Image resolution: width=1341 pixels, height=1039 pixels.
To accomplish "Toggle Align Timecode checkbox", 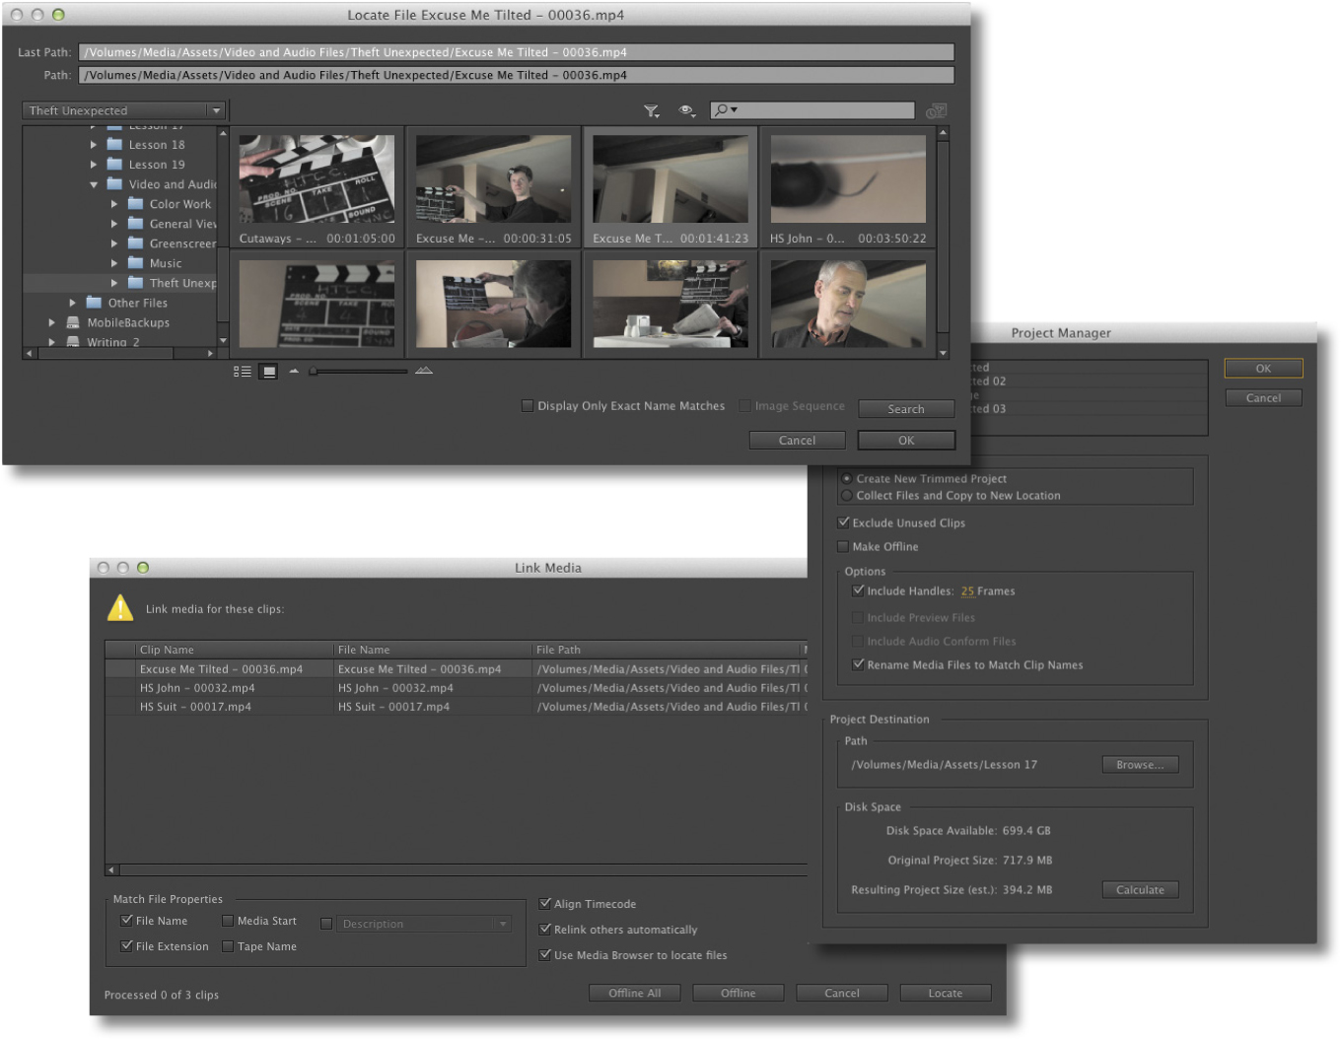I will click(544, 903).
